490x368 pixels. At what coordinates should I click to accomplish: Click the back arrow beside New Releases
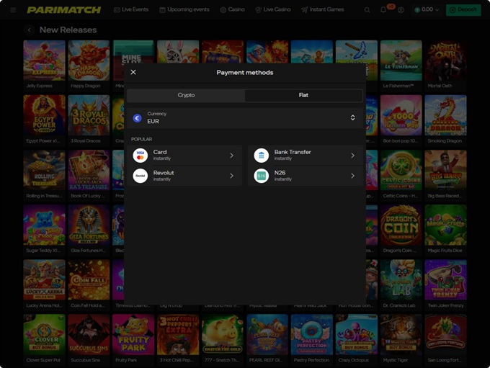click(30, 30)
